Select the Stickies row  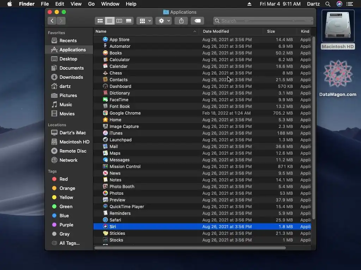click(202, 233)
